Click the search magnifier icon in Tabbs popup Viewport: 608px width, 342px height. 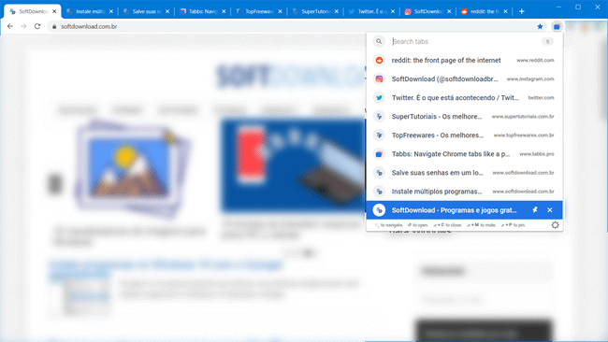pos(379,41)
